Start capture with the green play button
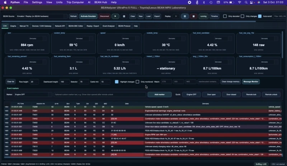The image size is (287, 166). click(x=115, y=16)
